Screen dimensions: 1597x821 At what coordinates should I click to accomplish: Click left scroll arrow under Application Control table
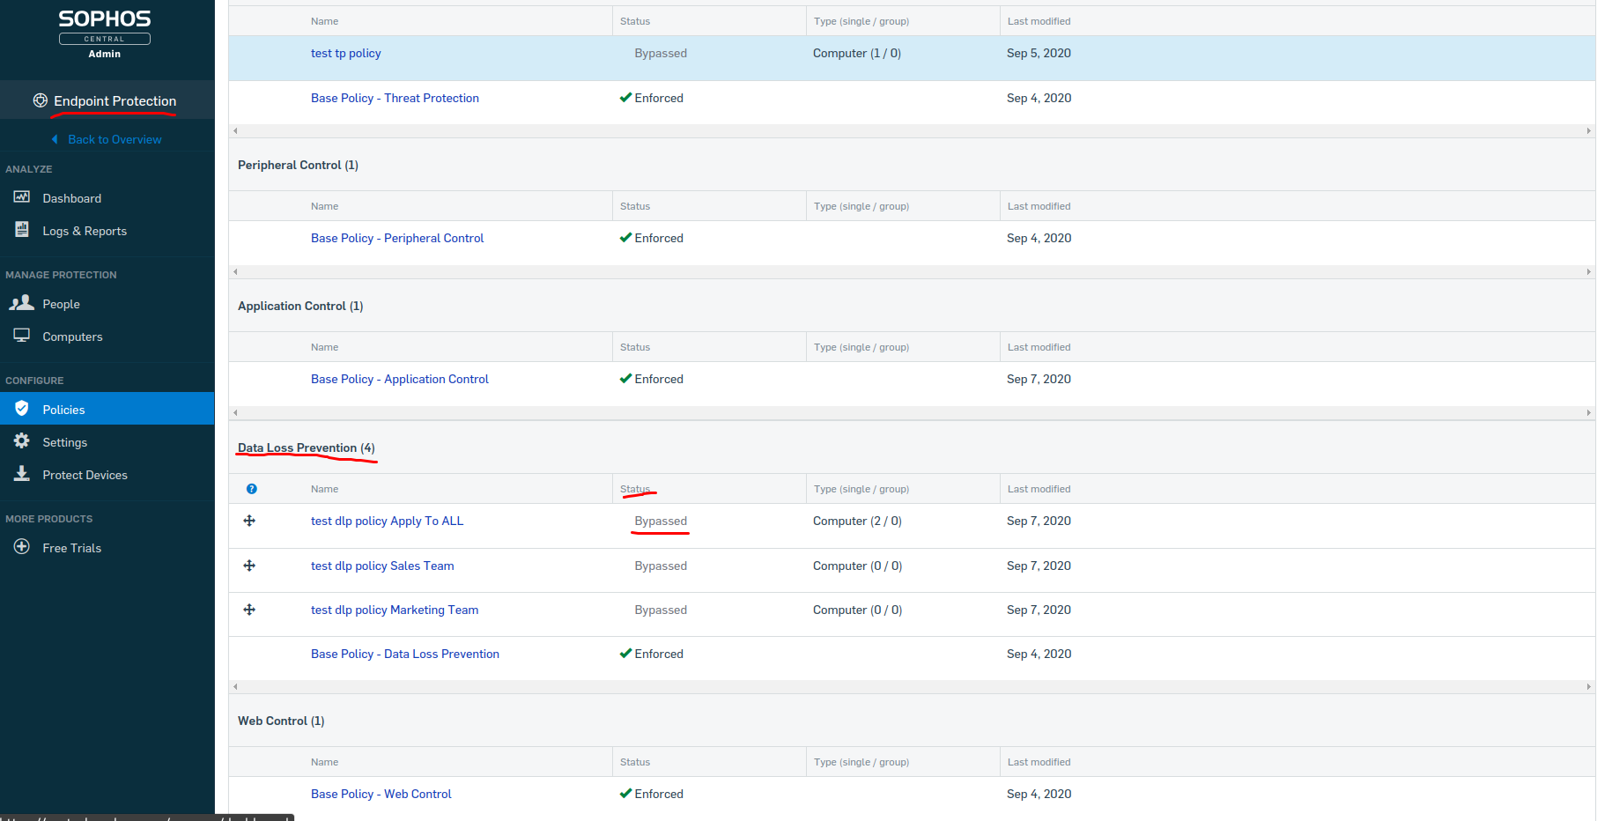(235, 412)
